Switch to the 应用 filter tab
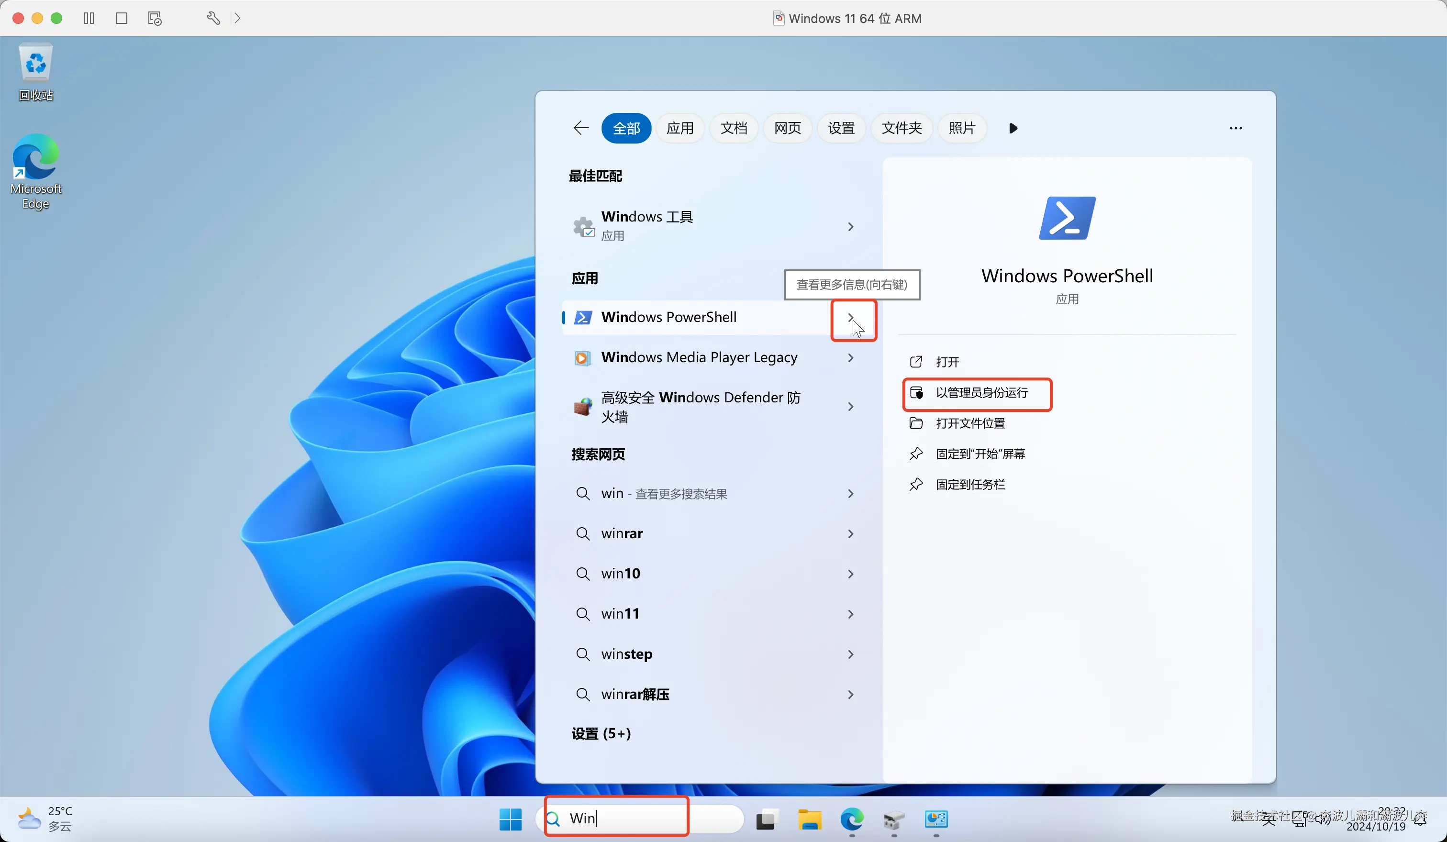Screen dimensions: 1447x842 680,128
